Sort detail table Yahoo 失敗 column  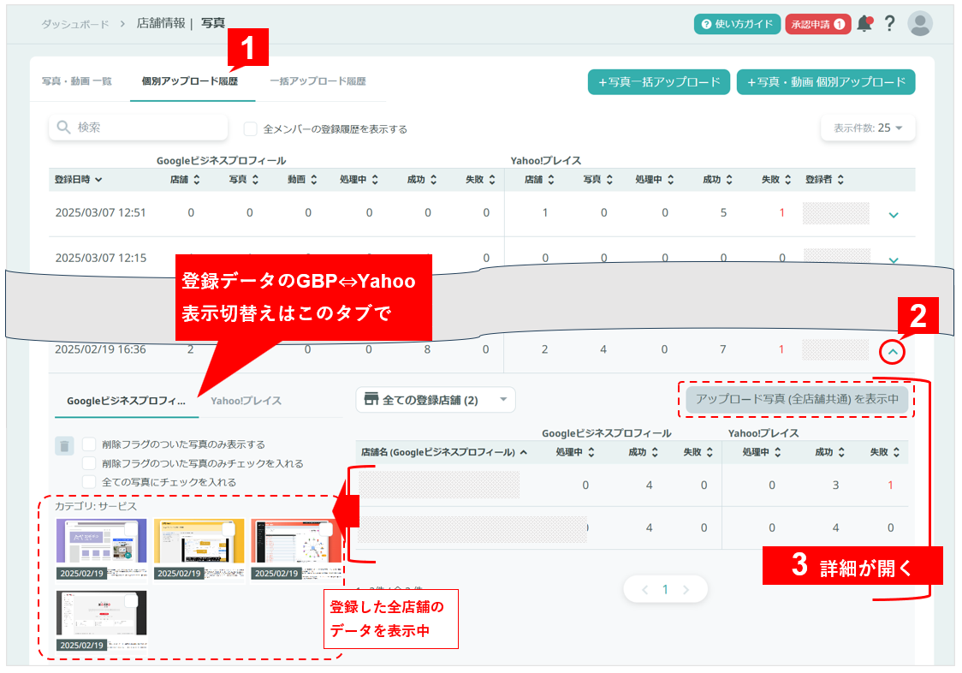tap(896, 452)
